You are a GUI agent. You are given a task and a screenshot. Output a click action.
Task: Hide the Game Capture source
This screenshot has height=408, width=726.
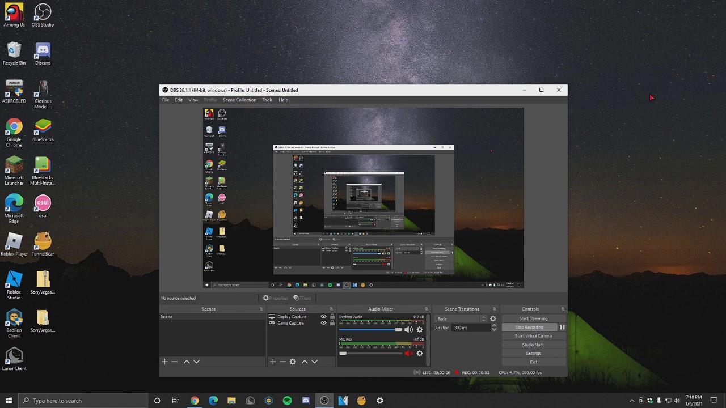(x=324, y=323)
